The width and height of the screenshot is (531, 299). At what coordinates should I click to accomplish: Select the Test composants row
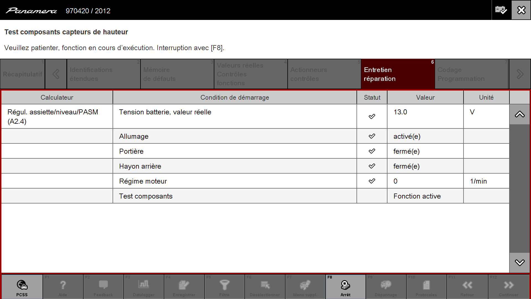click(255, 196)
